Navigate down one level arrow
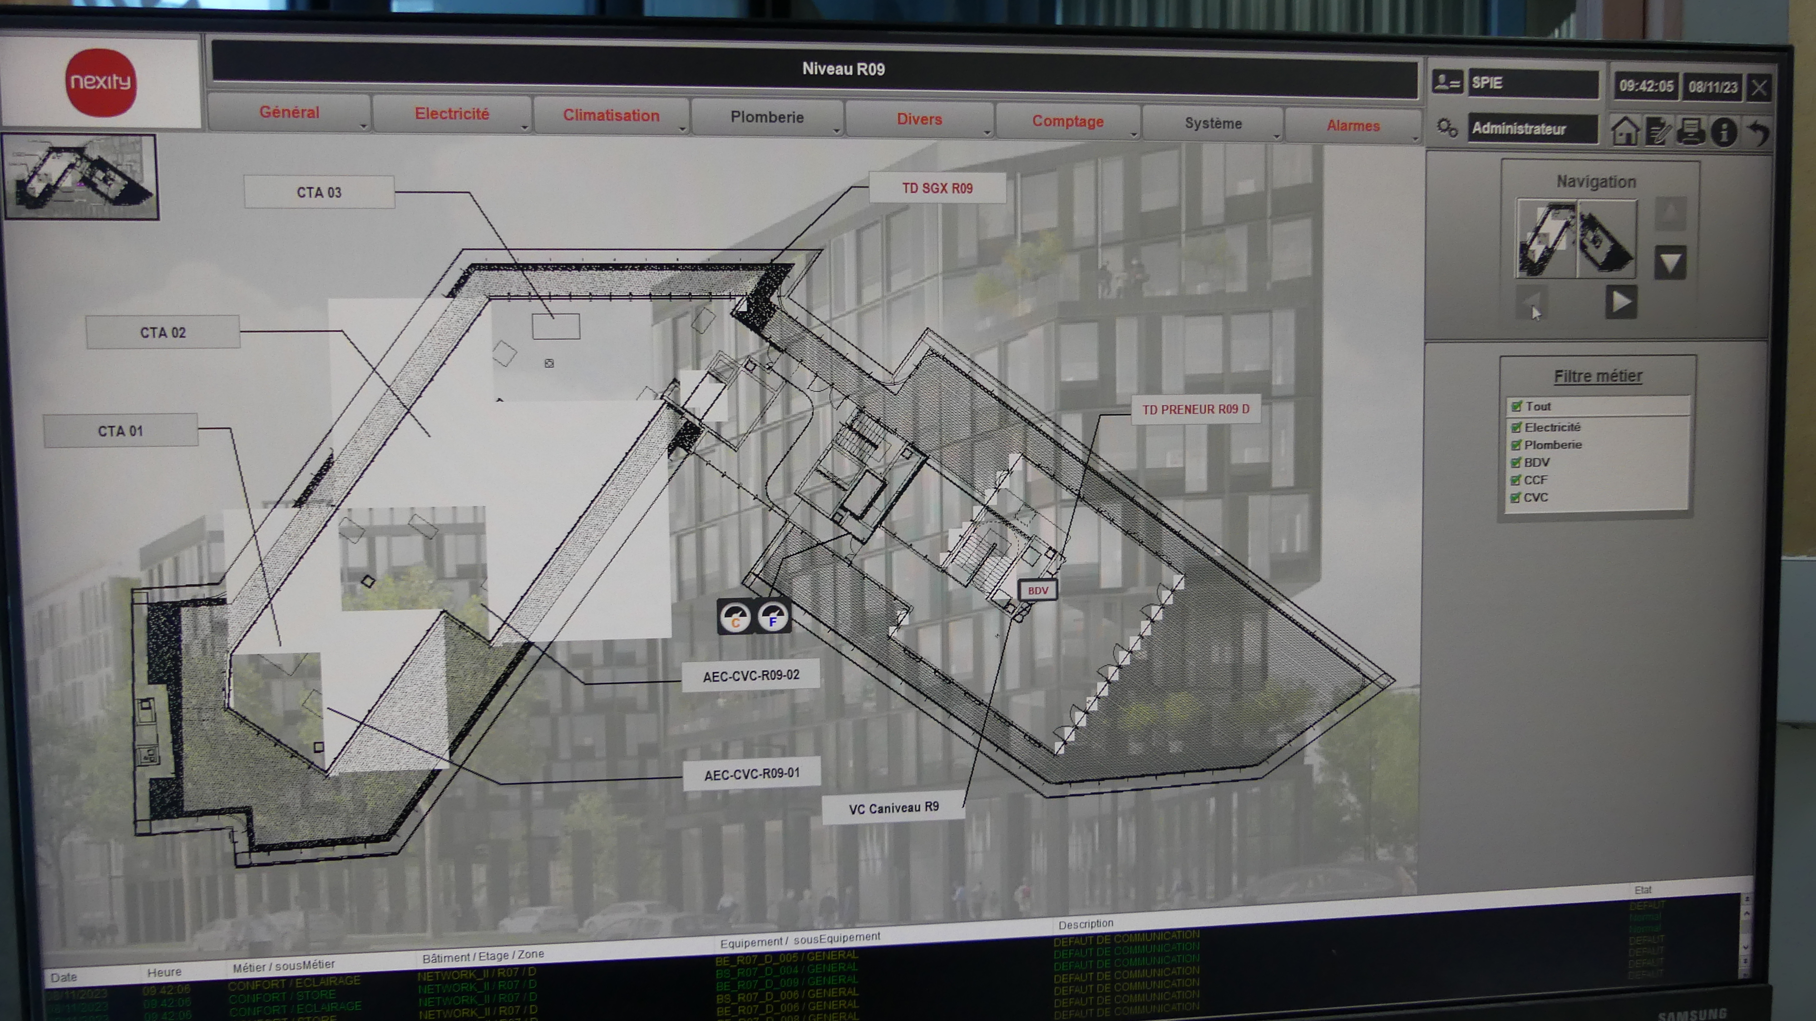 point(1670,263)
